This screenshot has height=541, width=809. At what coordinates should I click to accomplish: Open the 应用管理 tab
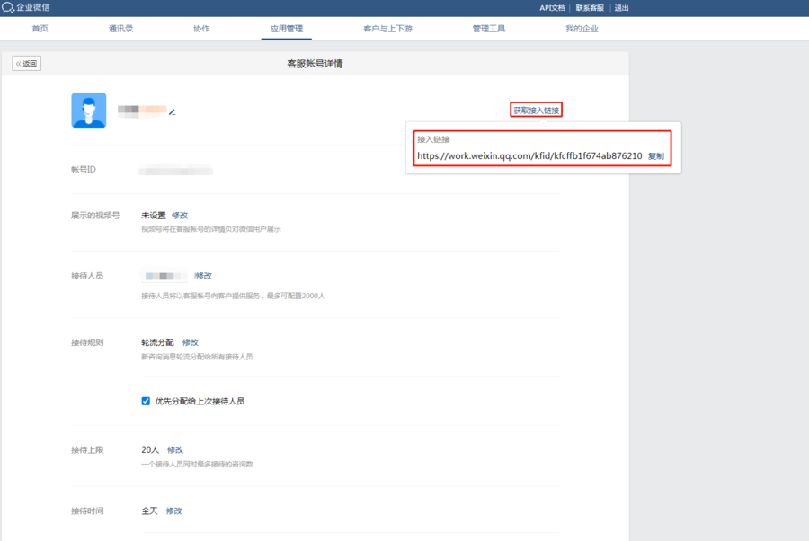point(287,29)
